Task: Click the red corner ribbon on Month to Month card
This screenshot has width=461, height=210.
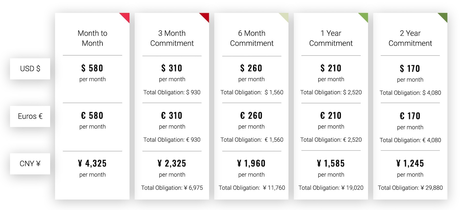Action: click(126, 16)
